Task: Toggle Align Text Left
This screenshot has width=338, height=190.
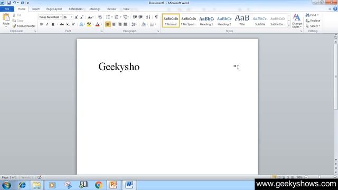Action: (108, 24)
